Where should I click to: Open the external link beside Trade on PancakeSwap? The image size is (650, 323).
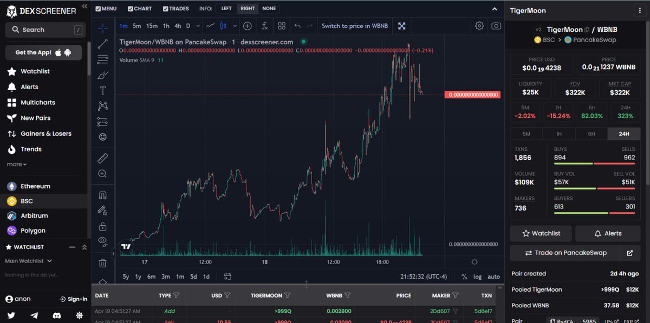[629, 253]
